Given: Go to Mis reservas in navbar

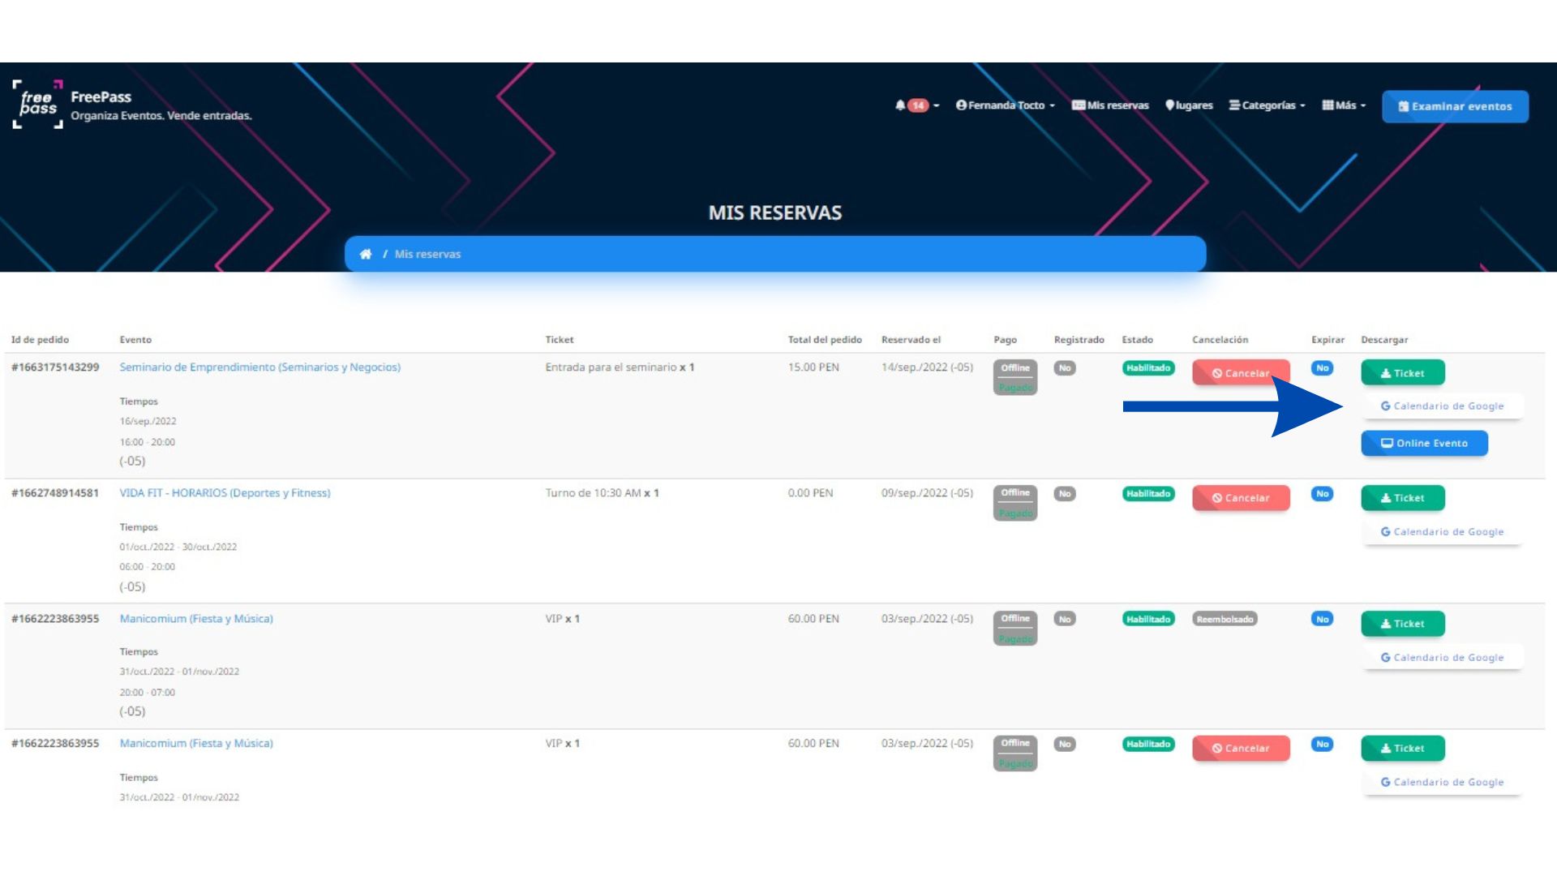Looking at the screenshot, I should click(1110, 105).
